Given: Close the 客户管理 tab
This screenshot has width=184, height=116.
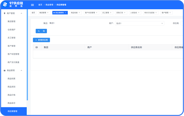Looking at the screenshot, I should (170, 13).
